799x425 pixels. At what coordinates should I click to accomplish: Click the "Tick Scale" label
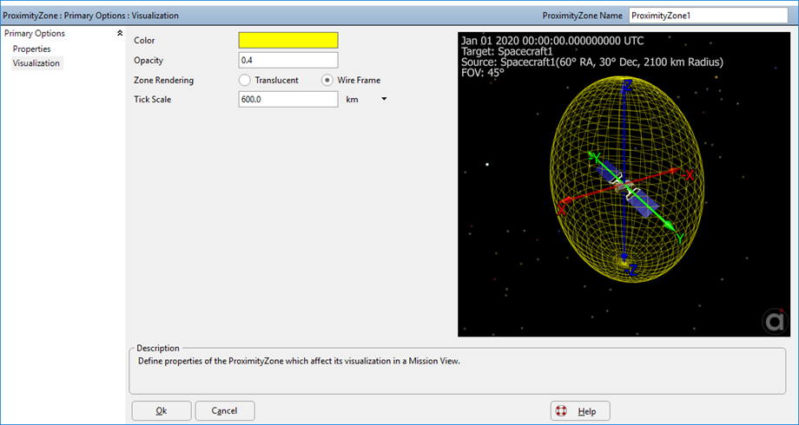(x=152, y=99)
